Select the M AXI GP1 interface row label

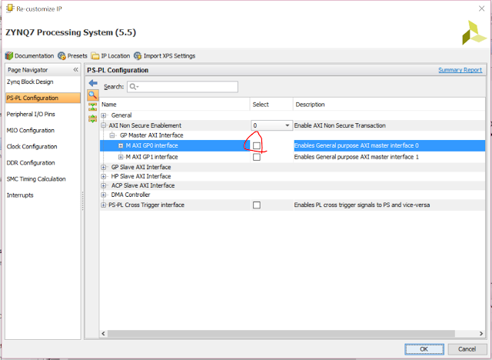click(152, 157)
